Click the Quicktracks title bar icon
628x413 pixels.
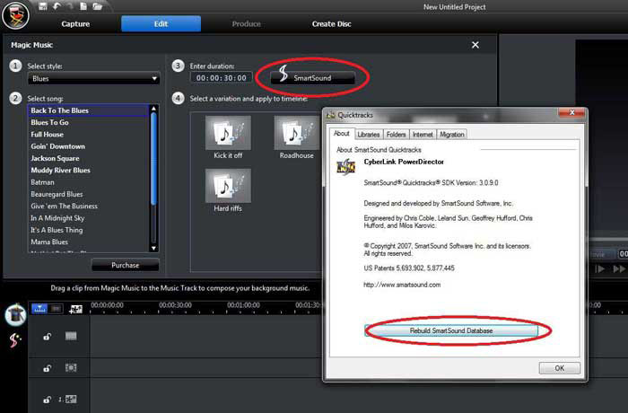(330, 115)
